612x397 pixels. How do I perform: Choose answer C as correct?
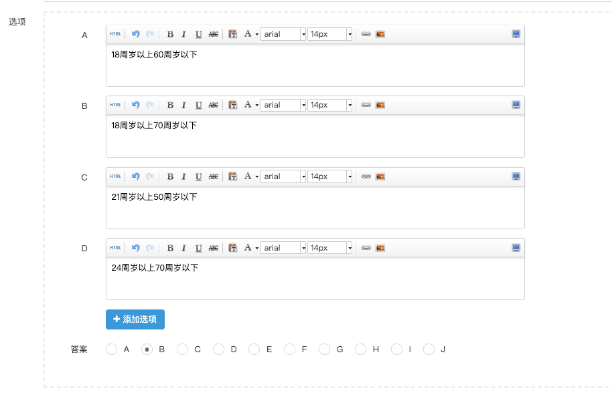click(x=182, y=350)
